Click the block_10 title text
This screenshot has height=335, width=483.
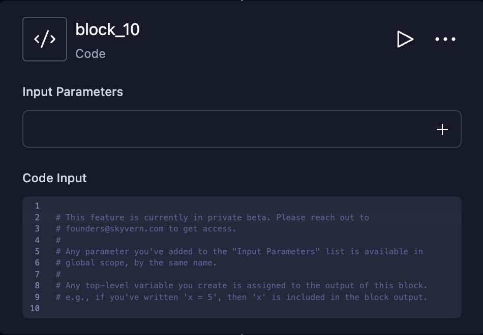tap(107, 30)
